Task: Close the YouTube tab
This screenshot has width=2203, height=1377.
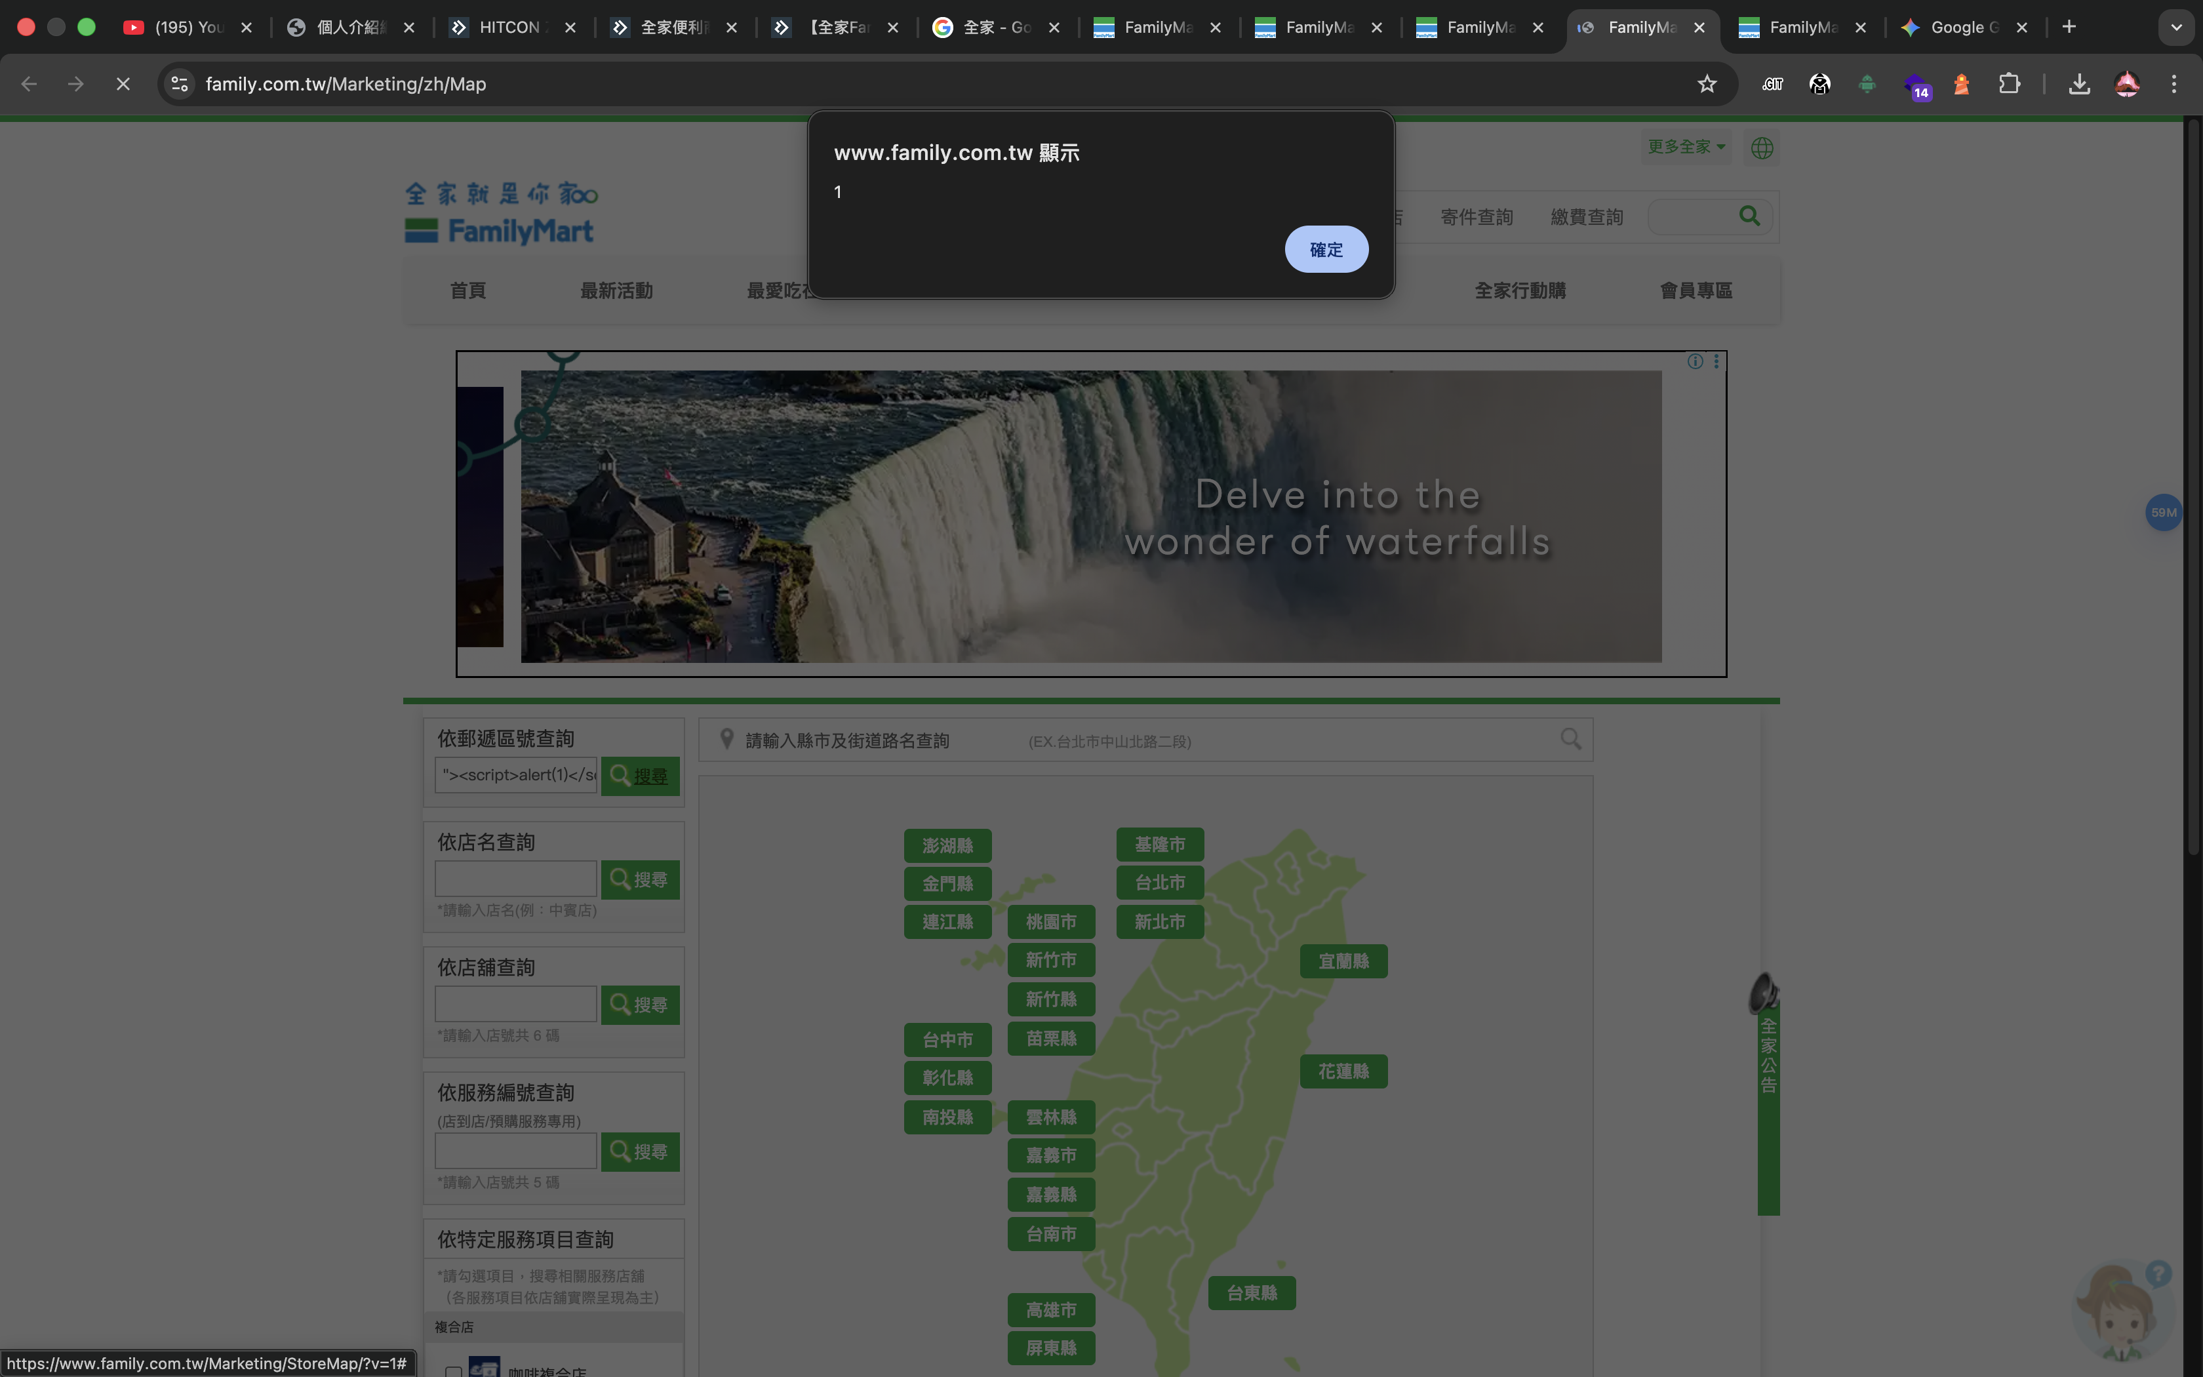Action: pos(247,28)
